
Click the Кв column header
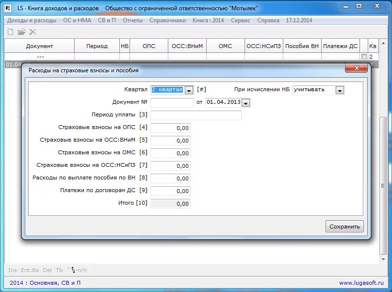coord(373,46)
